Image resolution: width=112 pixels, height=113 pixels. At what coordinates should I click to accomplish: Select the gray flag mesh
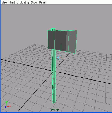pyautogui.click(x=62, y=42)
